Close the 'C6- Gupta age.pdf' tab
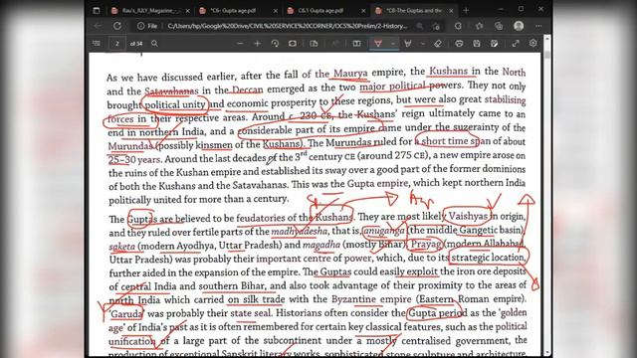 [x=276, y=11]
